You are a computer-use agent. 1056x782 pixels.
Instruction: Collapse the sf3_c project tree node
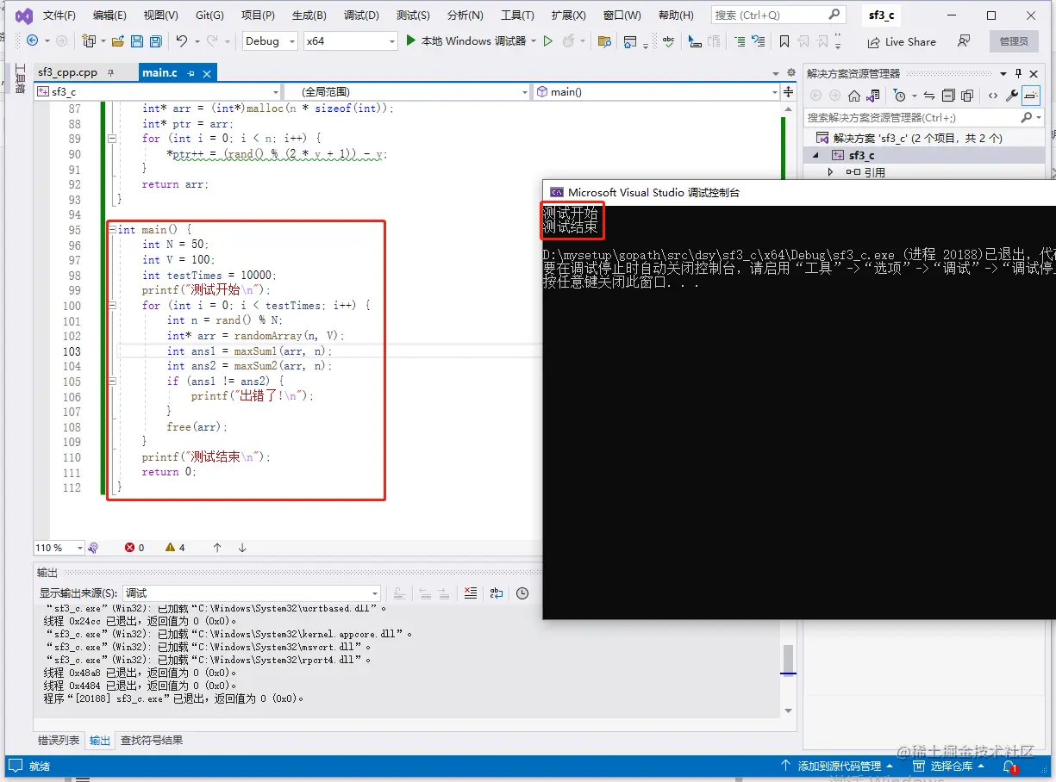tap(815, 156)
